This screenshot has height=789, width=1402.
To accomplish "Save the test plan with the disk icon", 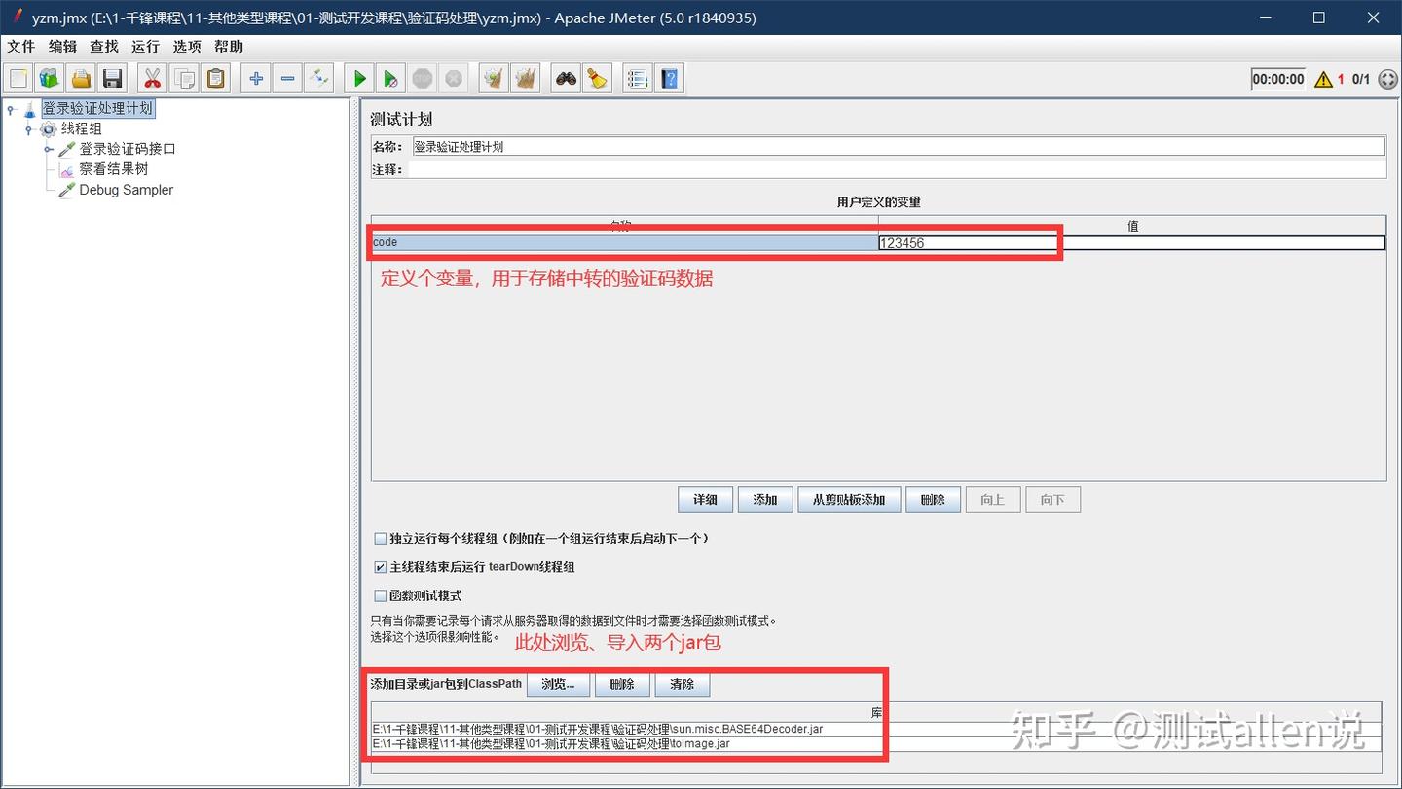I will pos(112,78).
